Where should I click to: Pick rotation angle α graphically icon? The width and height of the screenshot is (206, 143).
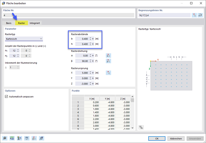pos(108,56)
